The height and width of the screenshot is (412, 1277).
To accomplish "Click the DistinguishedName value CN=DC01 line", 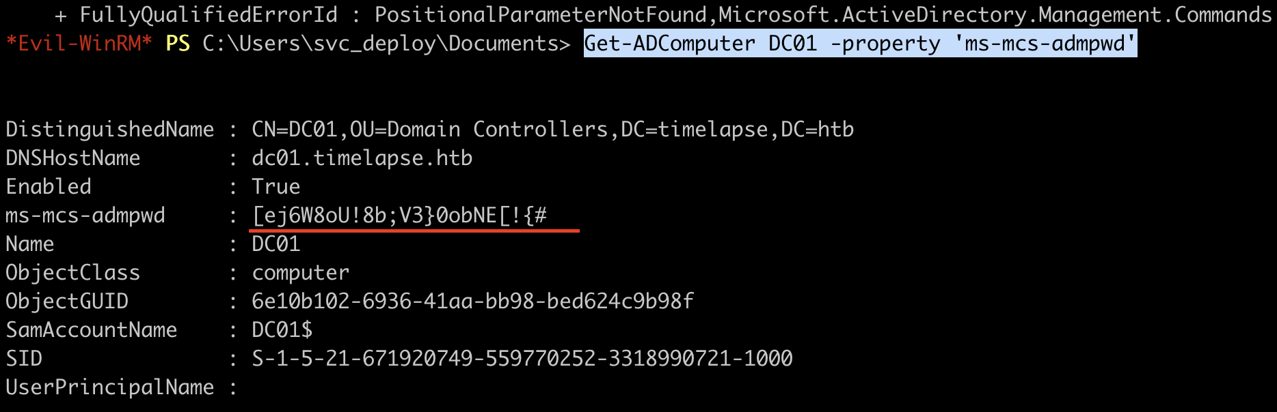I will [x=553, y=130].
